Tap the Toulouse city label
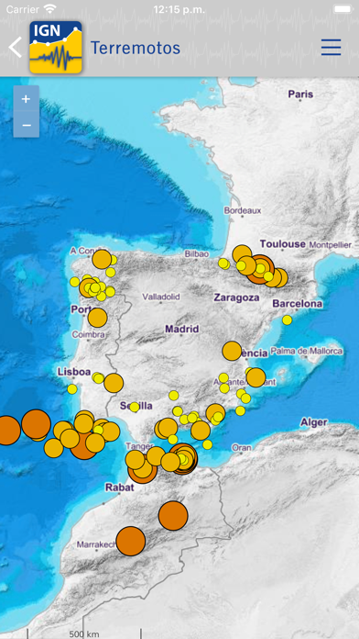 click(x=283, y=244)
